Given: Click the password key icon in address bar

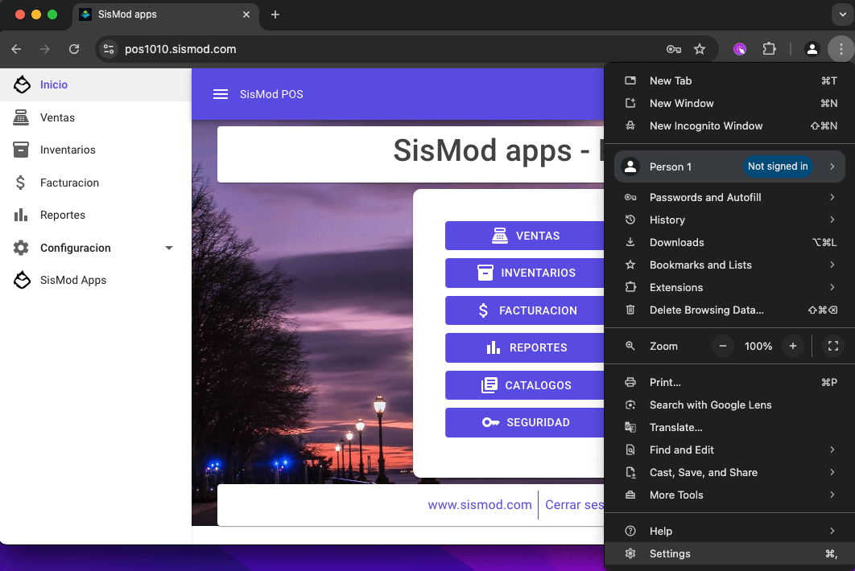Looking at the screenshot, I should [673, 49].
